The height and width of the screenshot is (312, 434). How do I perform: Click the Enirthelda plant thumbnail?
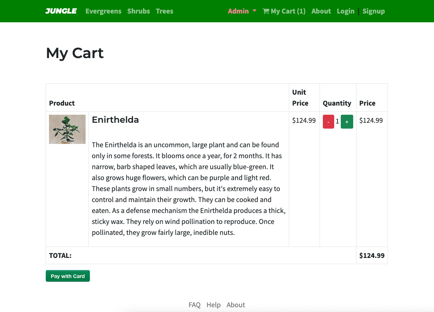click(67, 129)
